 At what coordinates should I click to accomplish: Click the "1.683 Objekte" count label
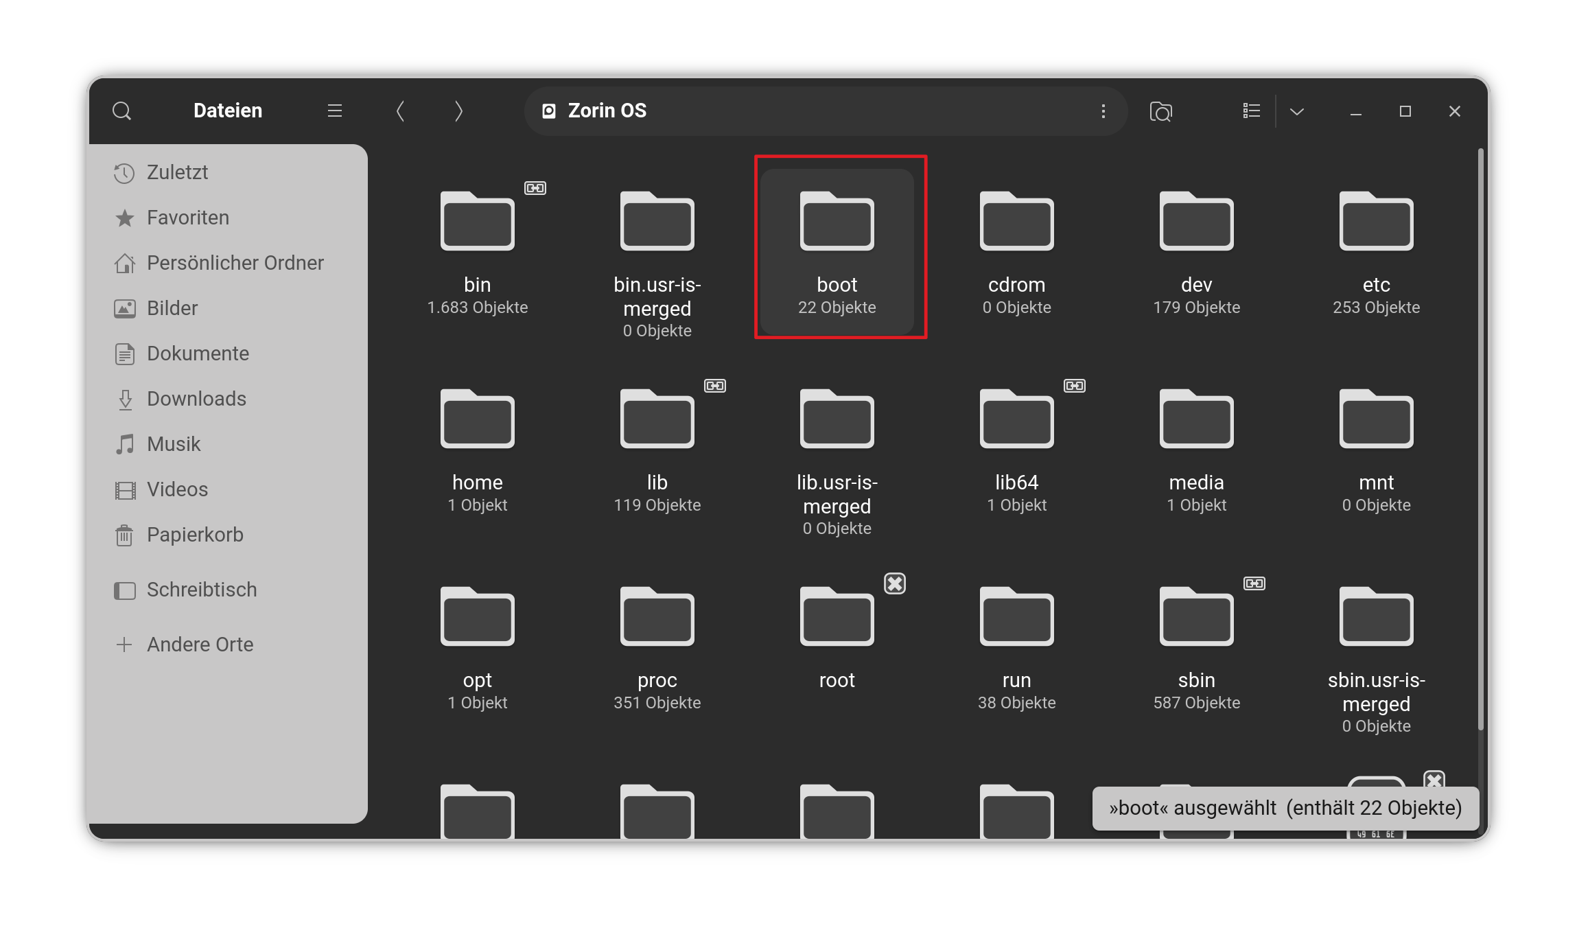coord(478,308)
